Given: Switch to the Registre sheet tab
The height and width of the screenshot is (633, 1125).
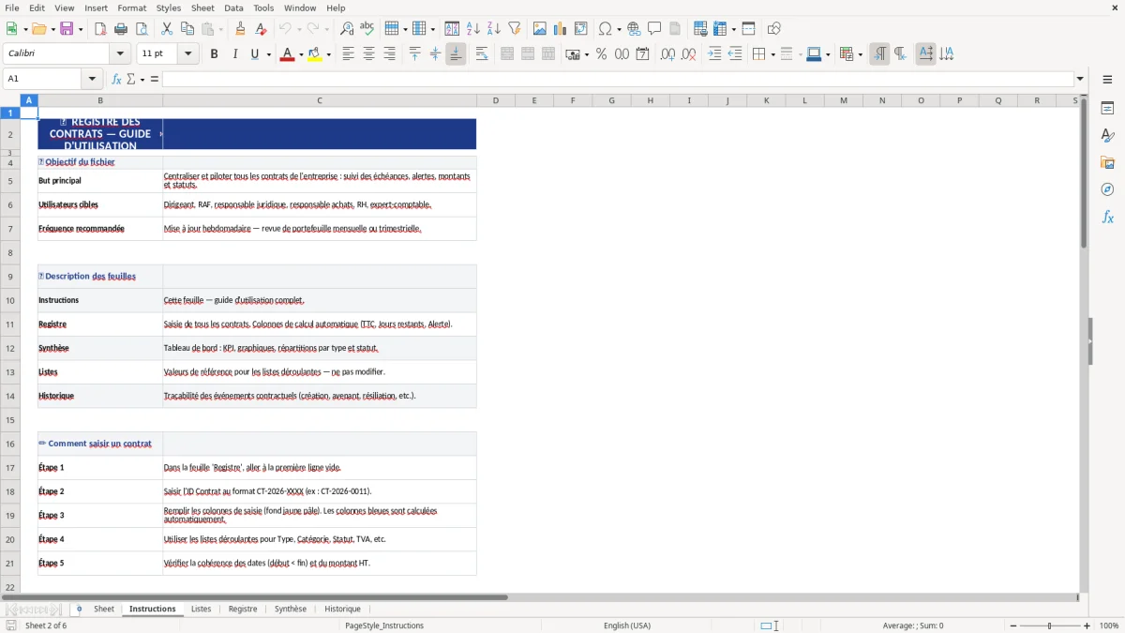Looking at the screenshot, I should (x=243, y=609).
